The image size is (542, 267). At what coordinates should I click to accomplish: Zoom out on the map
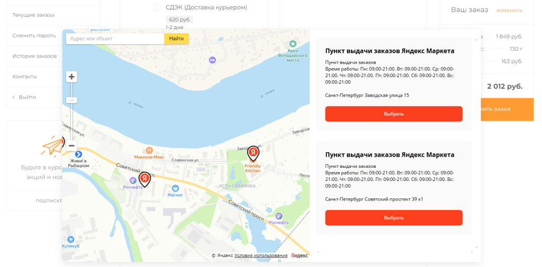point(72,146)
